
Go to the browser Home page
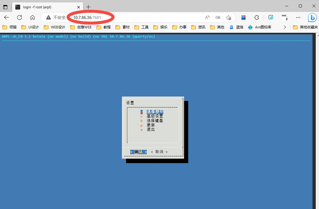point(33,17)
